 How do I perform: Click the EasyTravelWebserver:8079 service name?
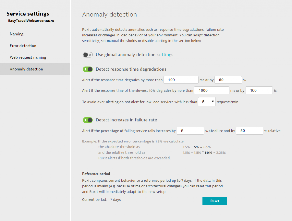[x=31, y=21]
